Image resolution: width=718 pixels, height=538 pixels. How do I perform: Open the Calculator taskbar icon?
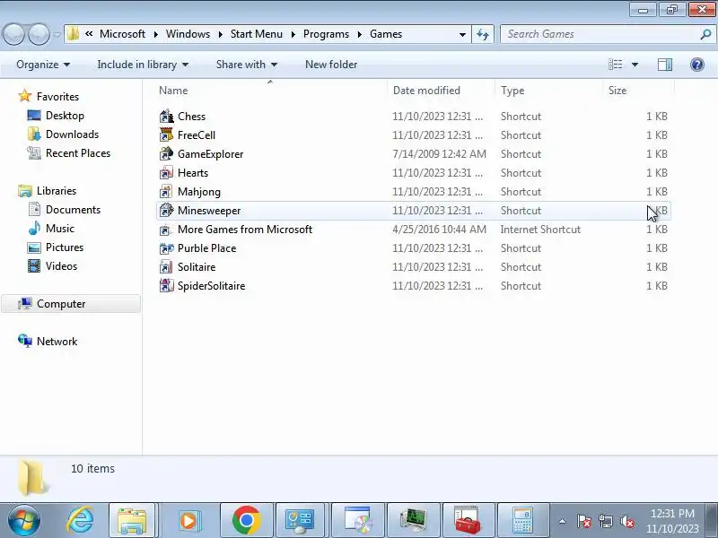point(522,521)
